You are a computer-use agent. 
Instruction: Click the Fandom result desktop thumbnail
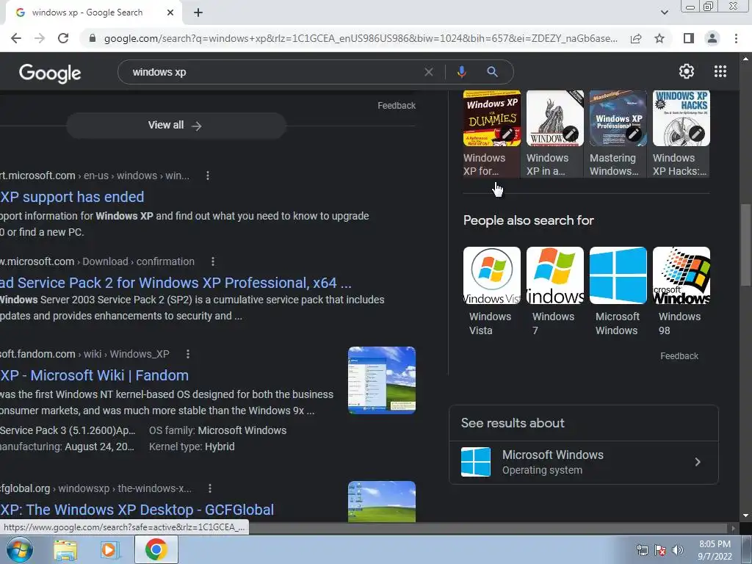382,380
